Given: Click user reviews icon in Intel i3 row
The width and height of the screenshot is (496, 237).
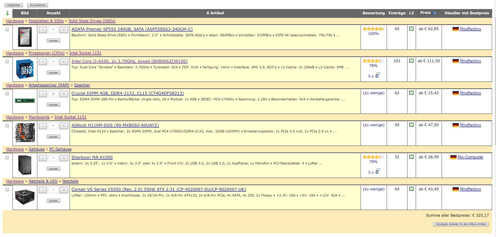Looking at the screenshot, I should point(378,75).
